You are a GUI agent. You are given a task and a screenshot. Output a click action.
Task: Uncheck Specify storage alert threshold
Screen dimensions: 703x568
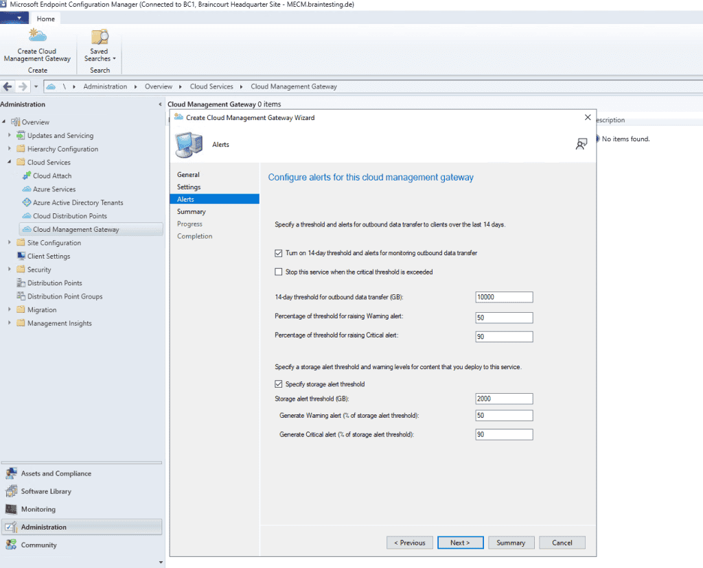tap(280, 383)
